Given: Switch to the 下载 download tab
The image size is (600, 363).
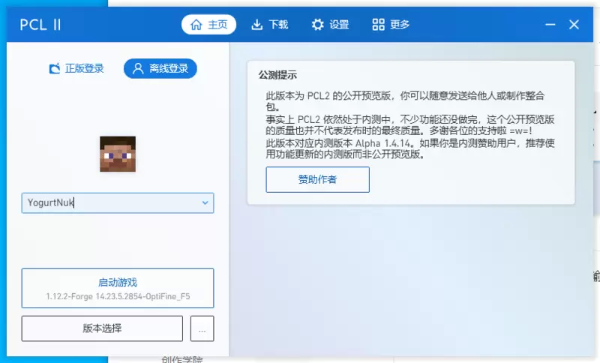Looking at the screenshot, I should (269, 25).
